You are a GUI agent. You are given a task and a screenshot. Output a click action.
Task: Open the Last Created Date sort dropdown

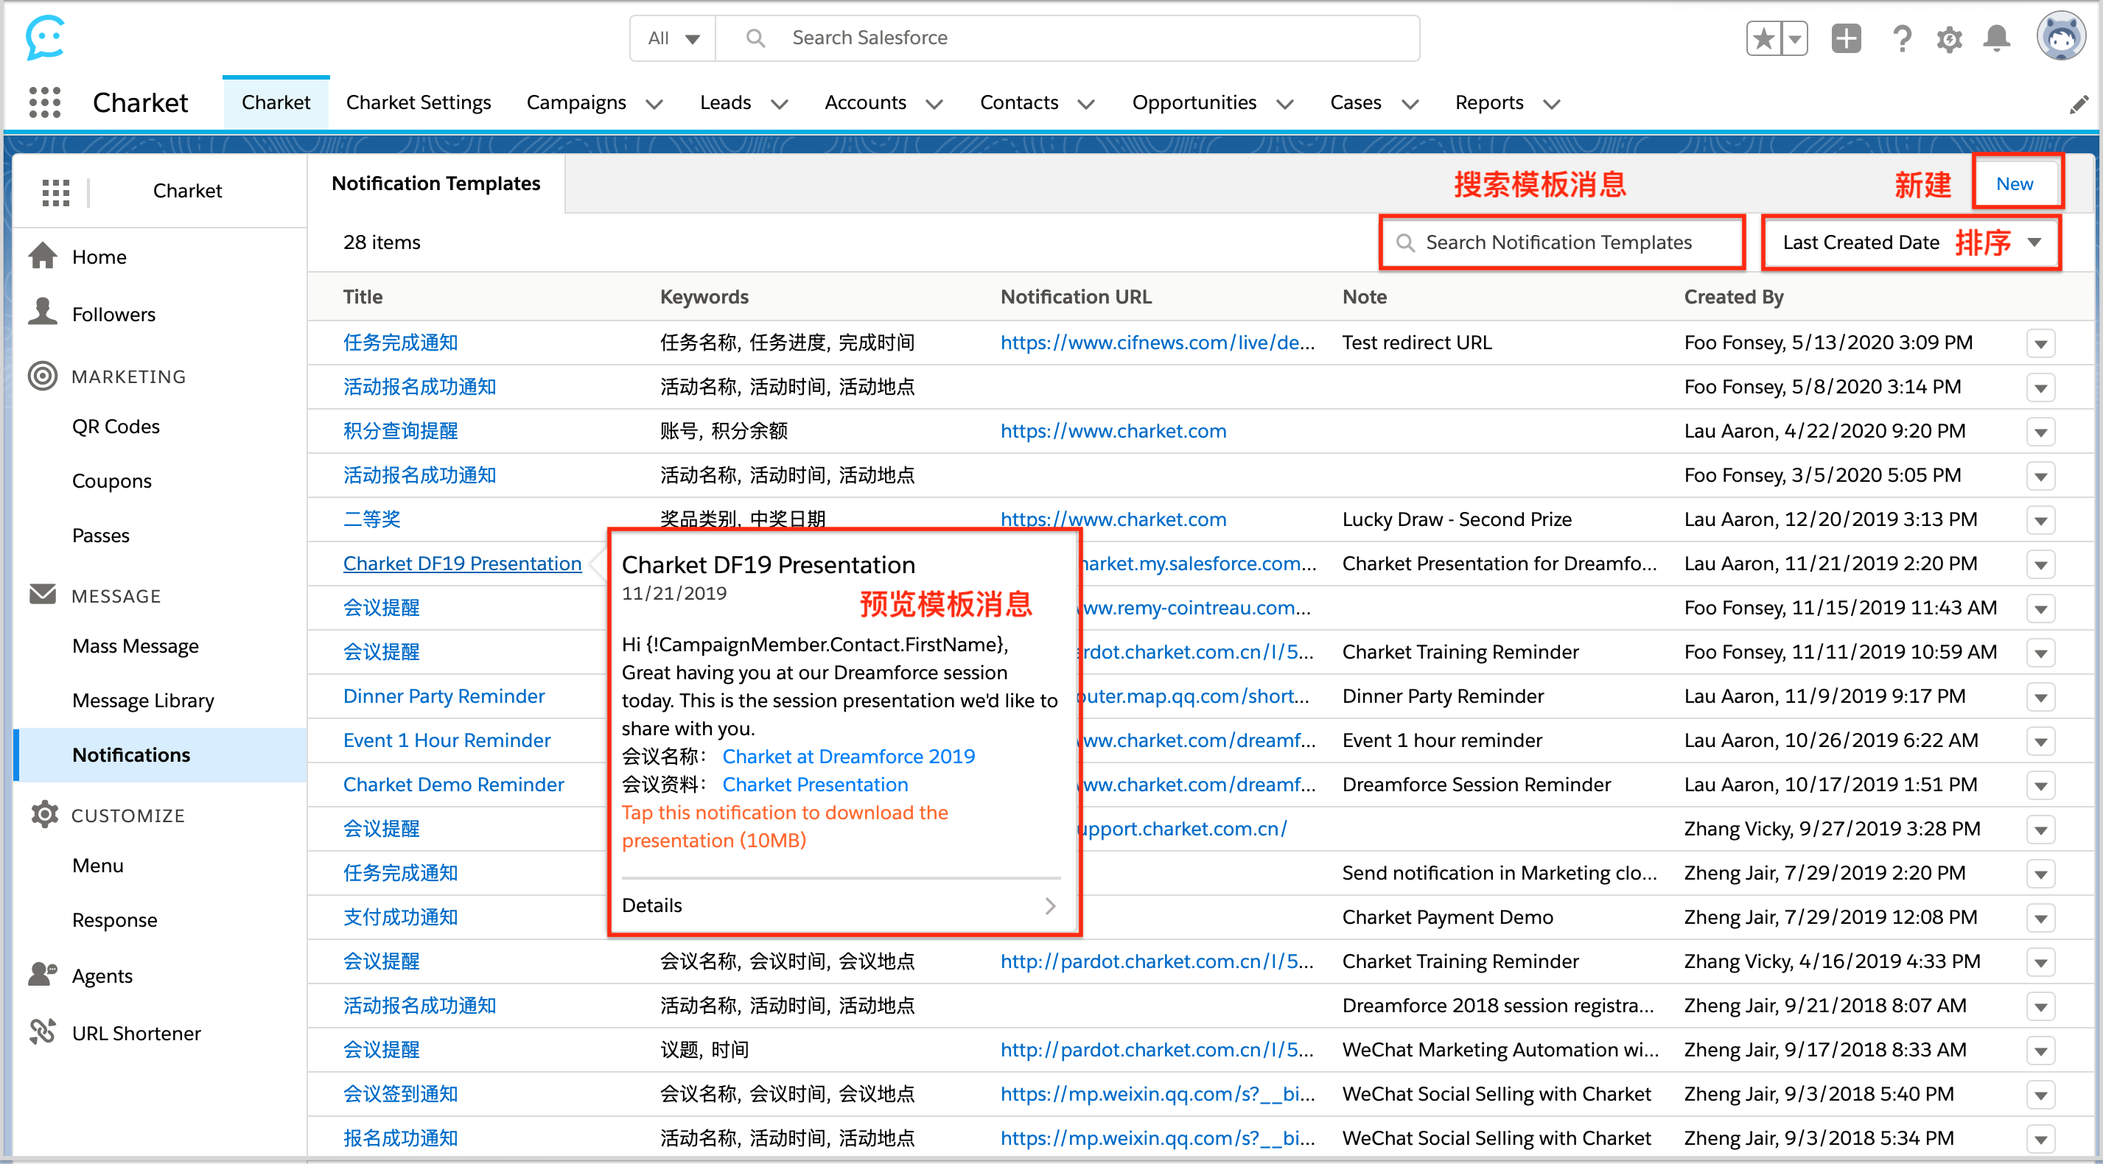(1911, 242)
